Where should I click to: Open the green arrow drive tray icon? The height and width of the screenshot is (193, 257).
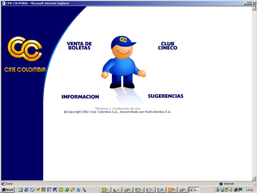227,190
